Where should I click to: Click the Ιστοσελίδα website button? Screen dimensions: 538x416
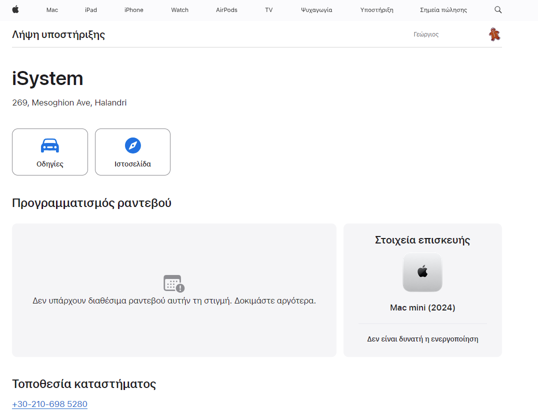pyautogui.click(x=133, y=152)
